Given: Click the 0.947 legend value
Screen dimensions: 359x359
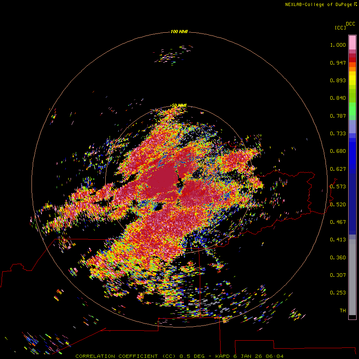Looking at the screenshot, I should point(338,63).
